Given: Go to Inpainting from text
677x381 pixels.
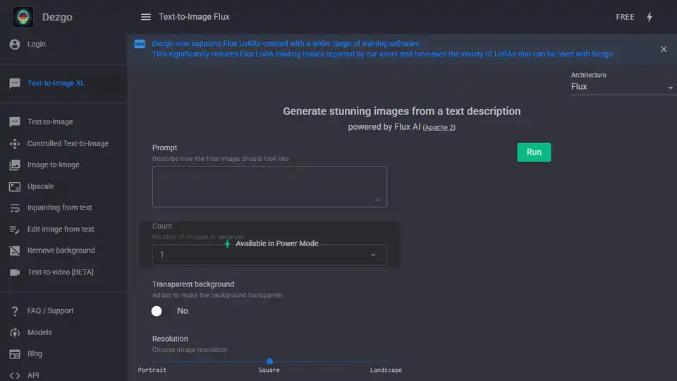Looking at the screenshot, I should pyautogui.click(x=59, y=207).
